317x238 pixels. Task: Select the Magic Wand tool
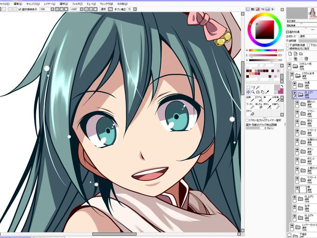(x=258, y=87)
